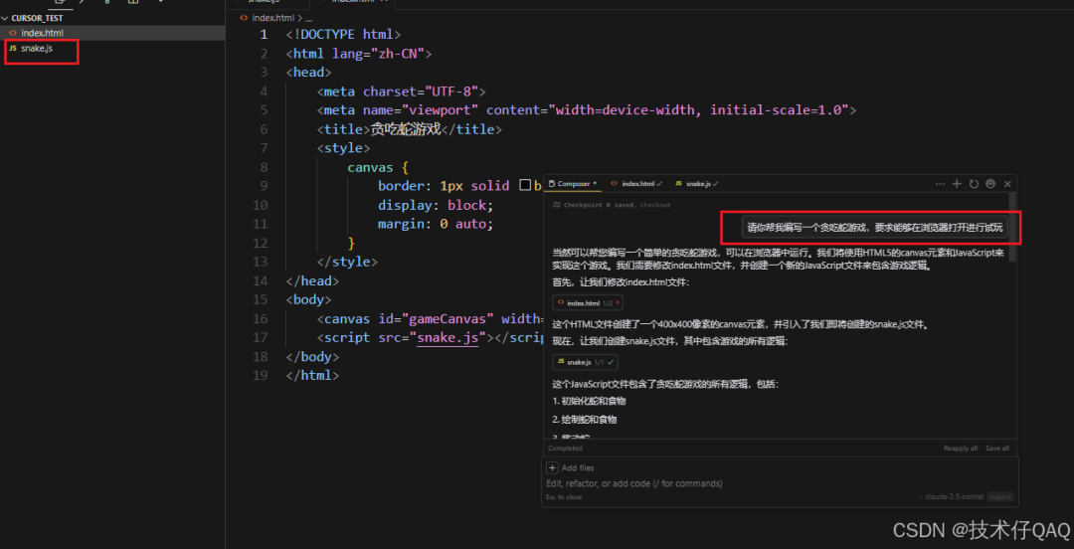
Task: Click the Save all button
Action: (996, 449)
